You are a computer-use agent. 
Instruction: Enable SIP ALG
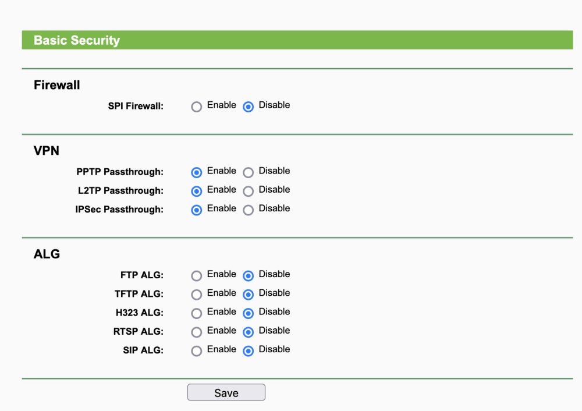pos(197,351)
